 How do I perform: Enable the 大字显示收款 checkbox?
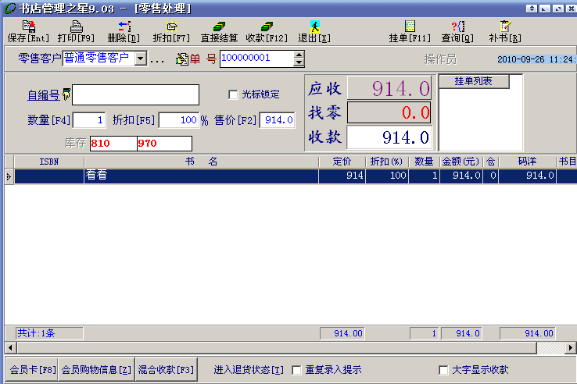click(444, 370)
